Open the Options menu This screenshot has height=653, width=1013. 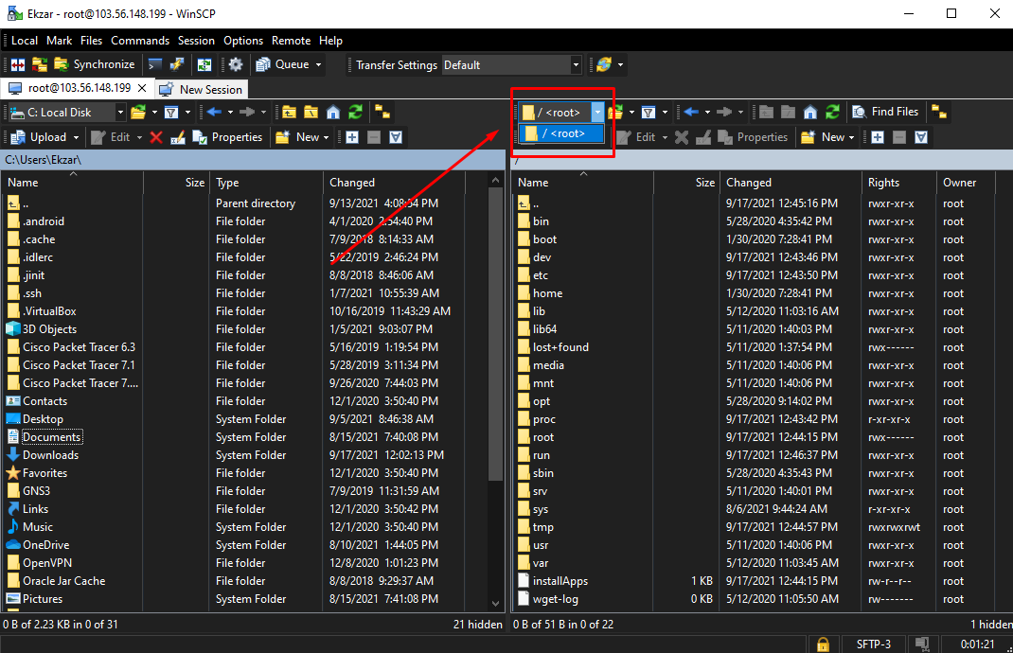pos(243,40)
